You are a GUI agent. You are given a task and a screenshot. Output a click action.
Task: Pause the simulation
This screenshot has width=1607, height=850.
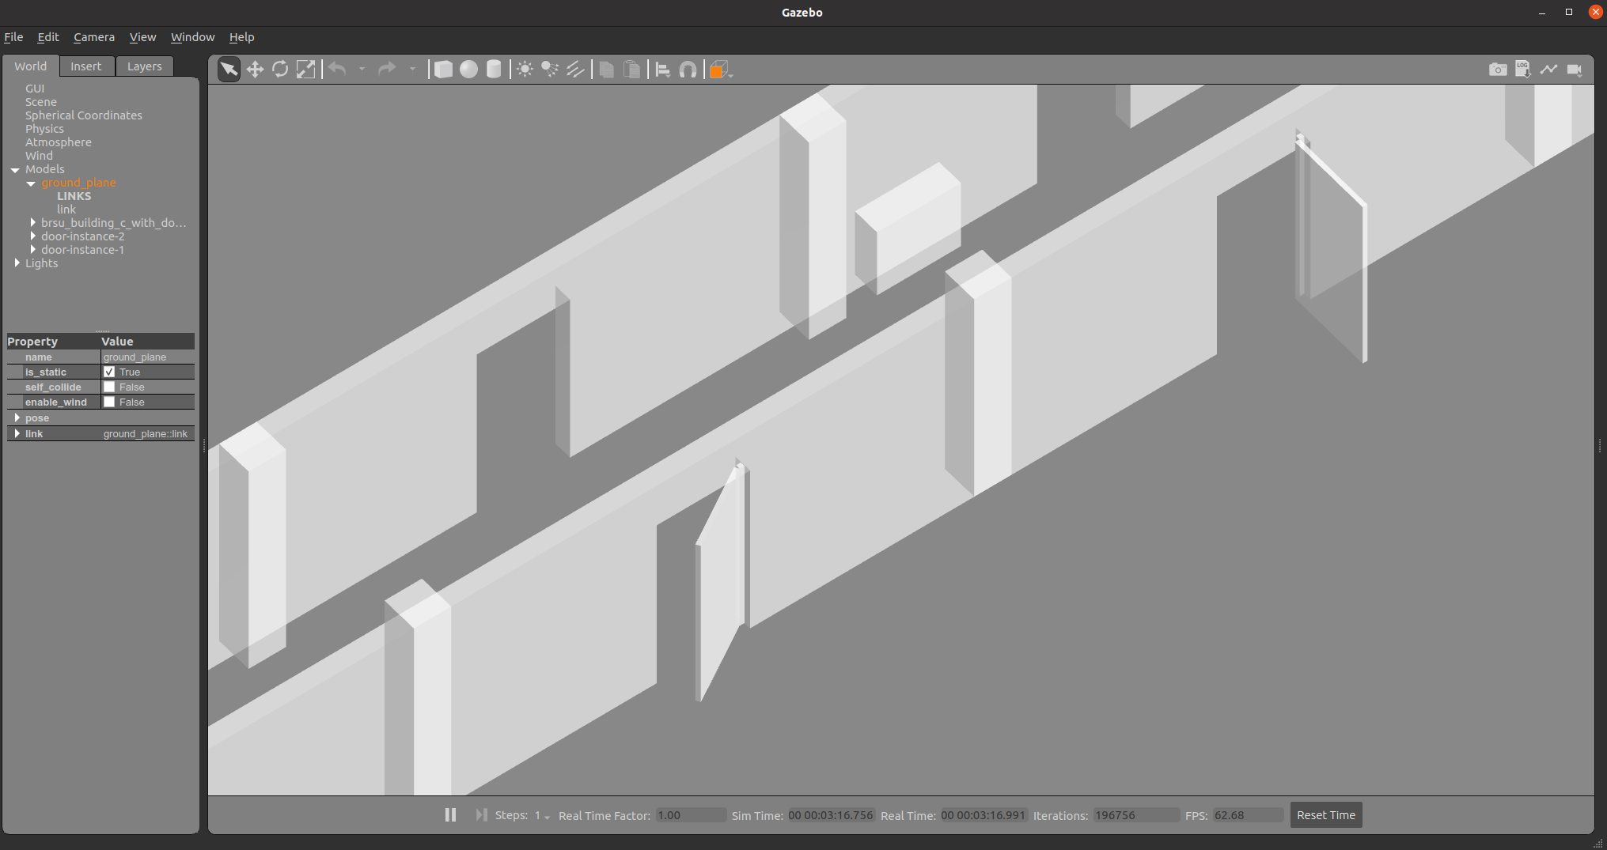[450, 814]
